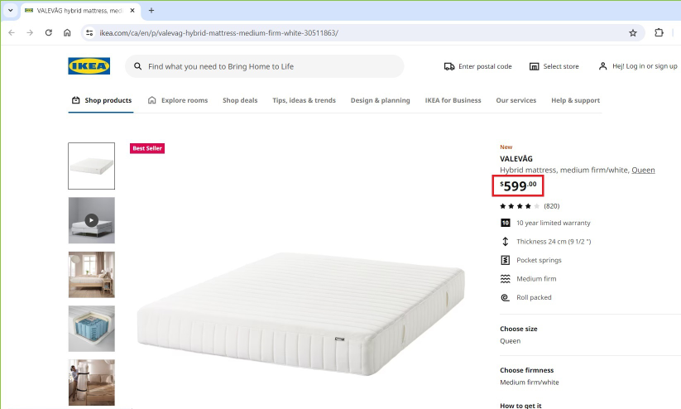Open the browser extensions puzzle icon

[x=659, y=33]
